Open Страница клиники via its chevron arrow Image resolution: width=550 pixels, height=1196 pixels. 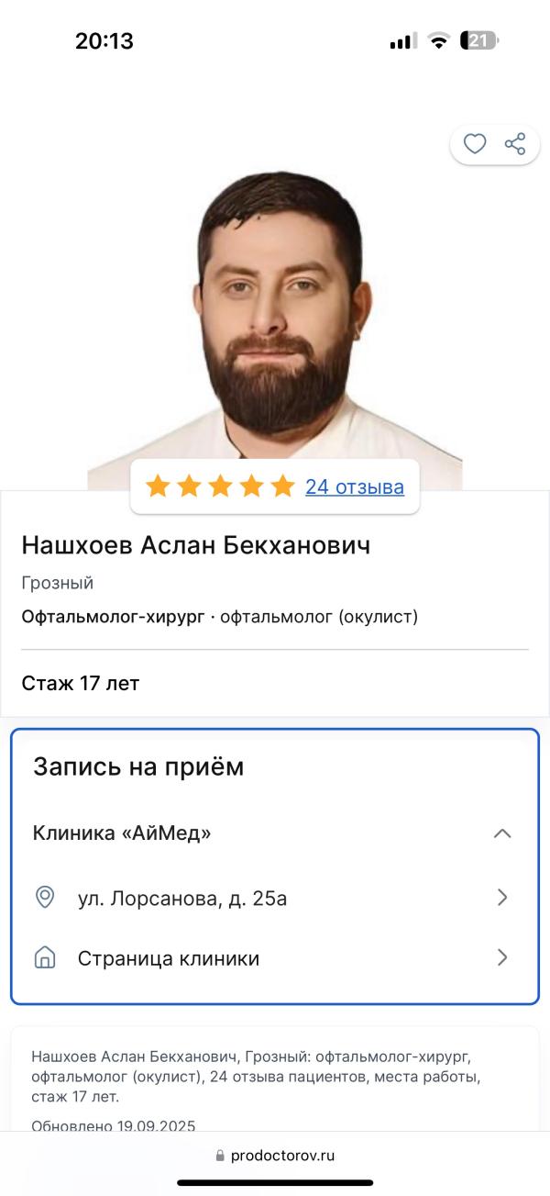(x=501, y=957)
